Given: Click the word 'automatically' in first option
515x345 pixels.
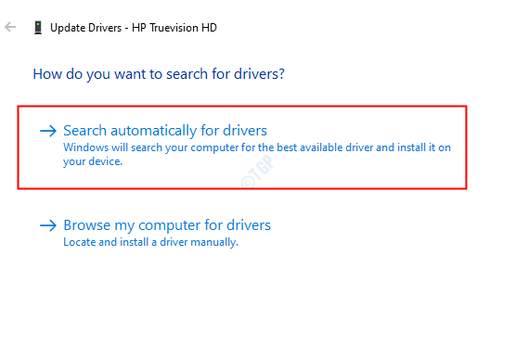Looking at the screenshot, I should pyautogui.click(x=153, y=131).
